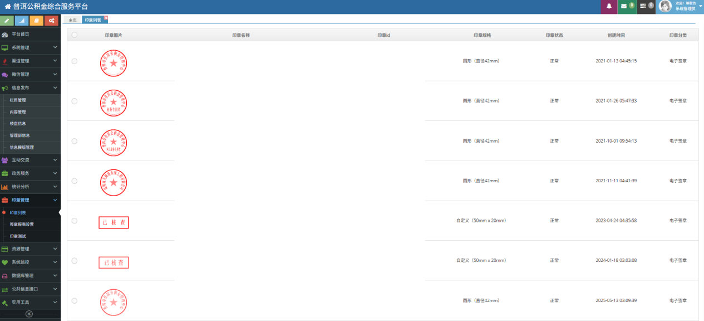Expand the 系统管理 sidebar menu
Image resolution: width=704 pixels, height=321 pixels.
pos(30,47)
